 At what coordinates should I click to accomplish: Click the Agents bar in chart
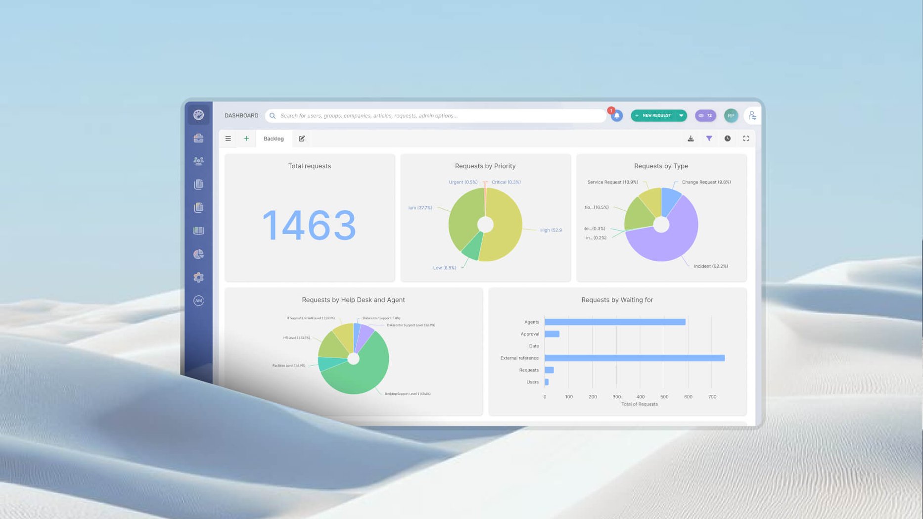point(615,322)
